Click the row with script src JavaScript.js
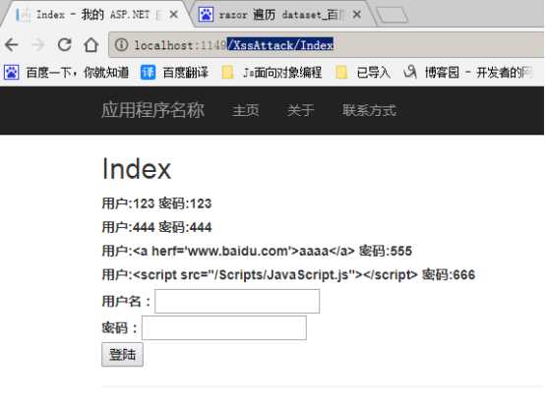The width and height of the screenshot is (545, 402). pyautogui.click(x=288, y=274)
